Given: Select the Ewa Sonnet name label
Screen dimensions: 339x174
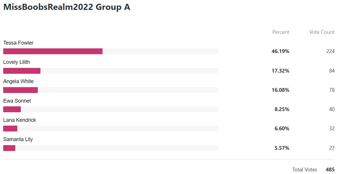Looking at the screenshot, I should 17,101.
